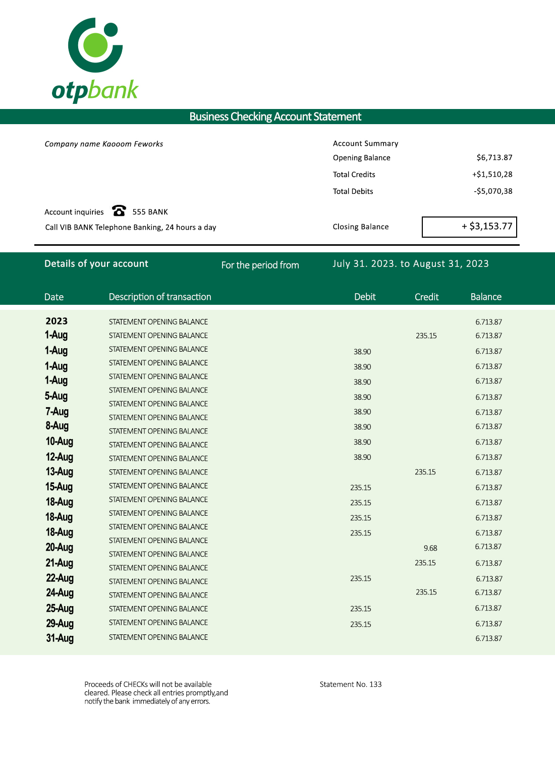Screen dimensions: 555x762
Task: Select the Business Checking Account Statement title
Action: pos(275,117)
